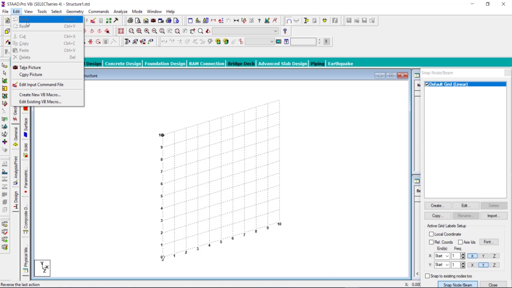Click the hammer tools icon
512x288 pixels.
tap(116, 20)
